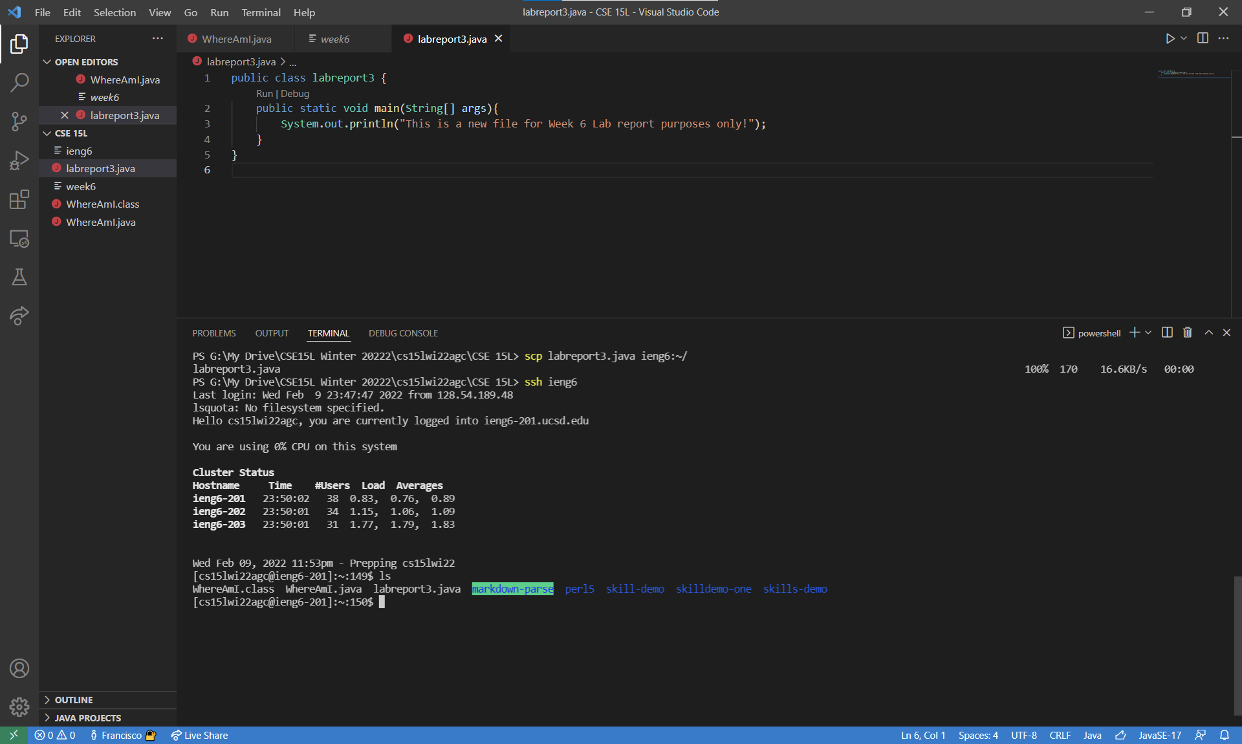The width and height of the screenshot is (1242, 744).
Task: Open the Testing flask view
Action: (19, 278)
